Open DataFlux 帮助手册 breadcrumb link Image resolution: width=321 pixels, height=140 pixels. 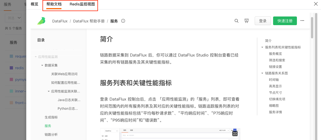coord(89,21)
